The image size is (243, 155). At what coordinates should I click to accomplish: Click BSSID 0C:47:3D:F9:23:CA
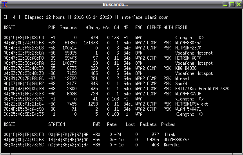coord(24,53)
